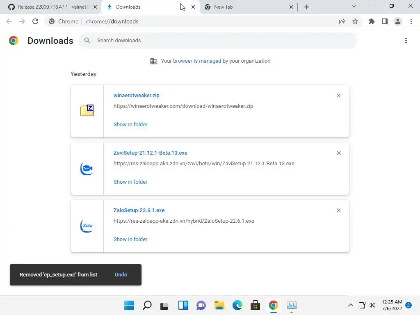Click the Yesterday date heading
Image resolution: width=420 pixels, height=315 pixels.
click(x=83, y=74)
